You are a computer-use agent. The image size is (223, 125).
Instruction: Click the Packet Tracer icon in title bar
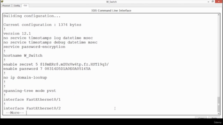pos(2,1)
